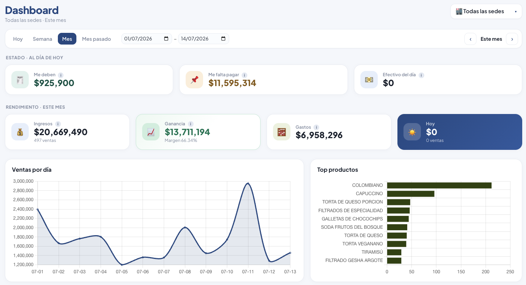Select the Hoy period tab
Screen dimensions: 526x285
click(x=18, y=39)
